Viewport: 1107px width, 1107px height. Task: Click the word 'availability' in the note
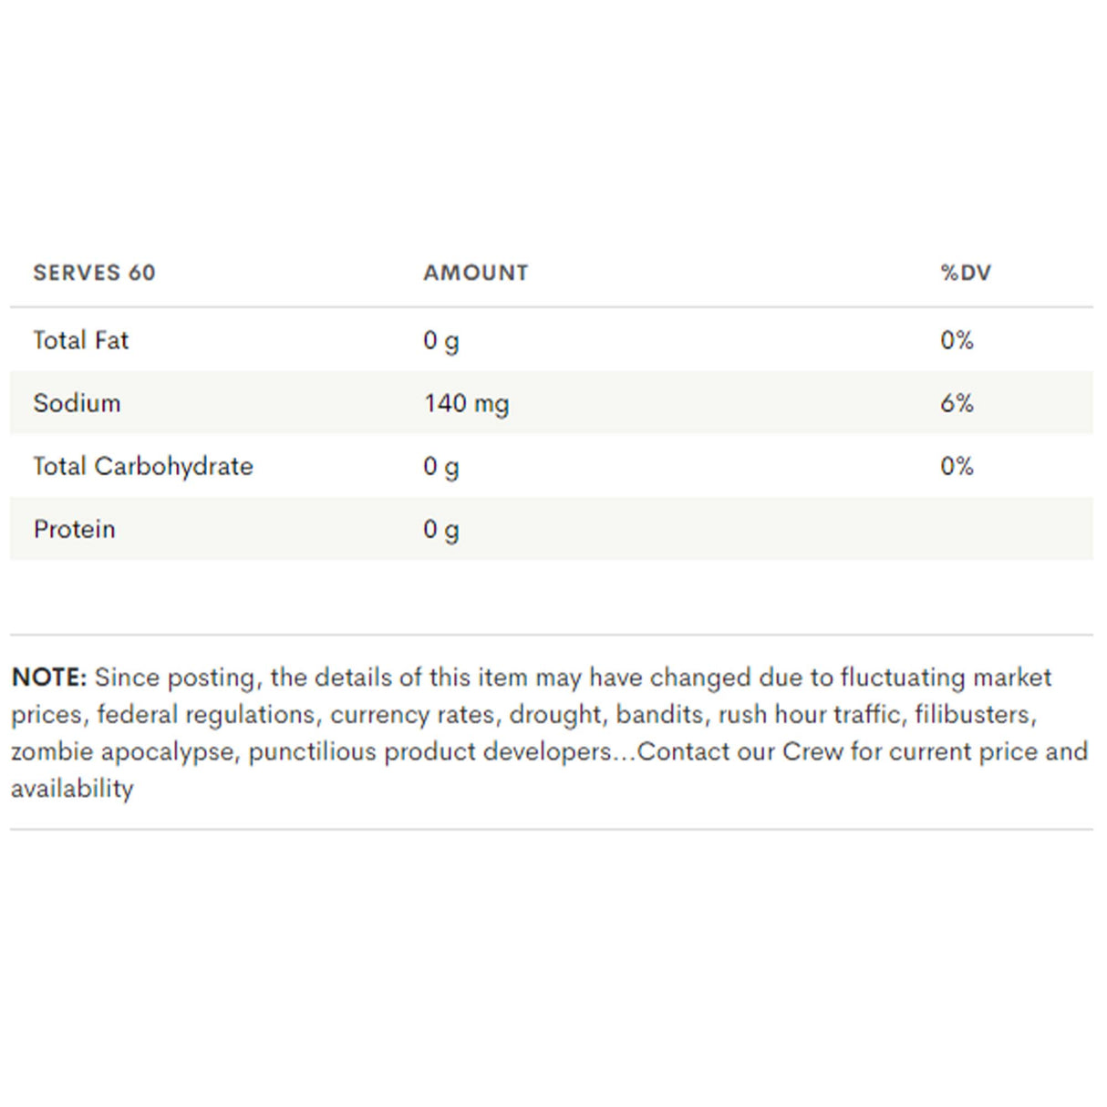[72, 788]
